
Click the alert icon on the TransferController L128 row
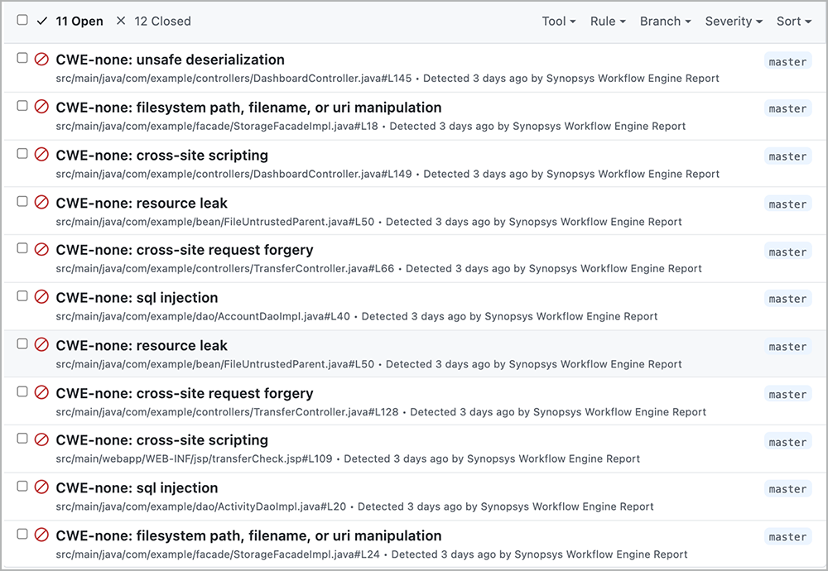point(41,393)
